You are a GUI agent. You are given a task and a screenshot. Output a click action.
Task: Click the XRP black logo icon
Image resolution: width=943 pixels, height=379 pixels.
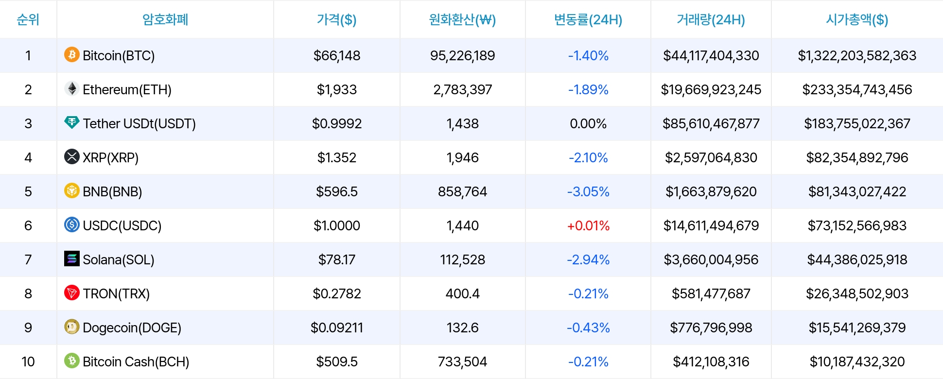[x=72, y=156]
